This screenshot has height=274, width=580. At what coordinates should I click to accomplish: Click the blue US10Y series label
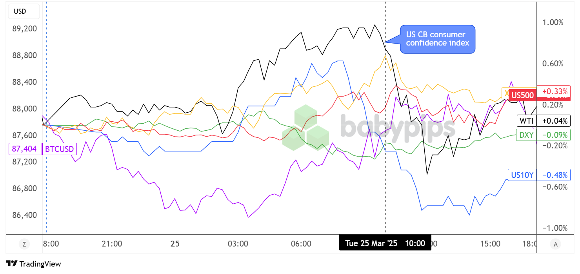pyautogui.click(x=522, y=175)
